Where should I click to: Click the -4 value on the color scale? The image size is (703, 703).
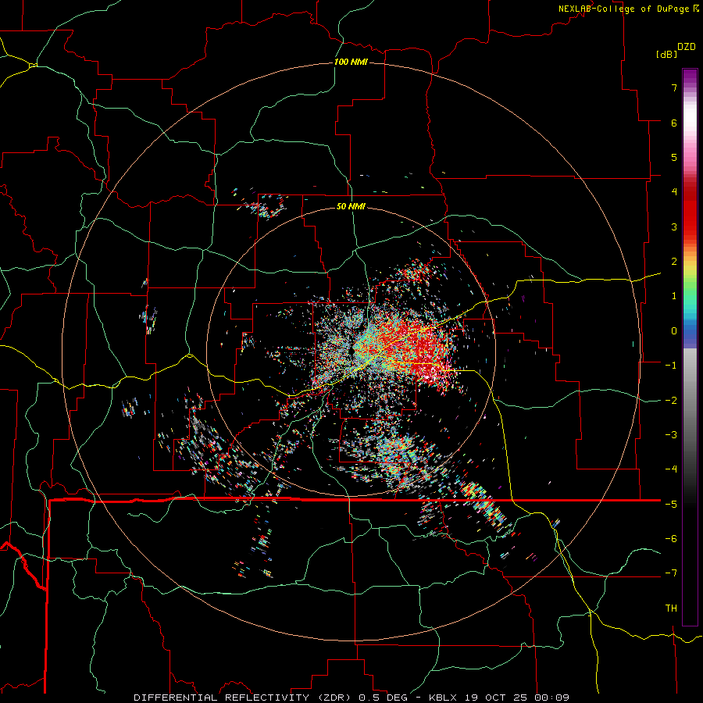pyautogui.click(x=671, y=469)
